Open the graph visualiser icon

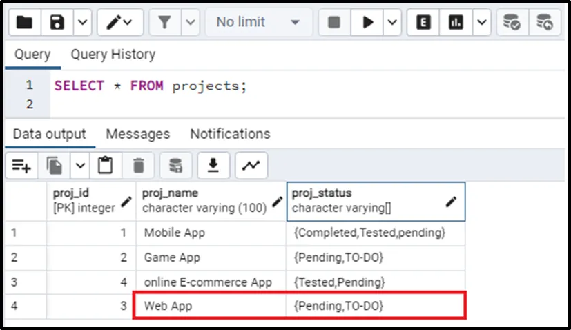coord(251,166)
